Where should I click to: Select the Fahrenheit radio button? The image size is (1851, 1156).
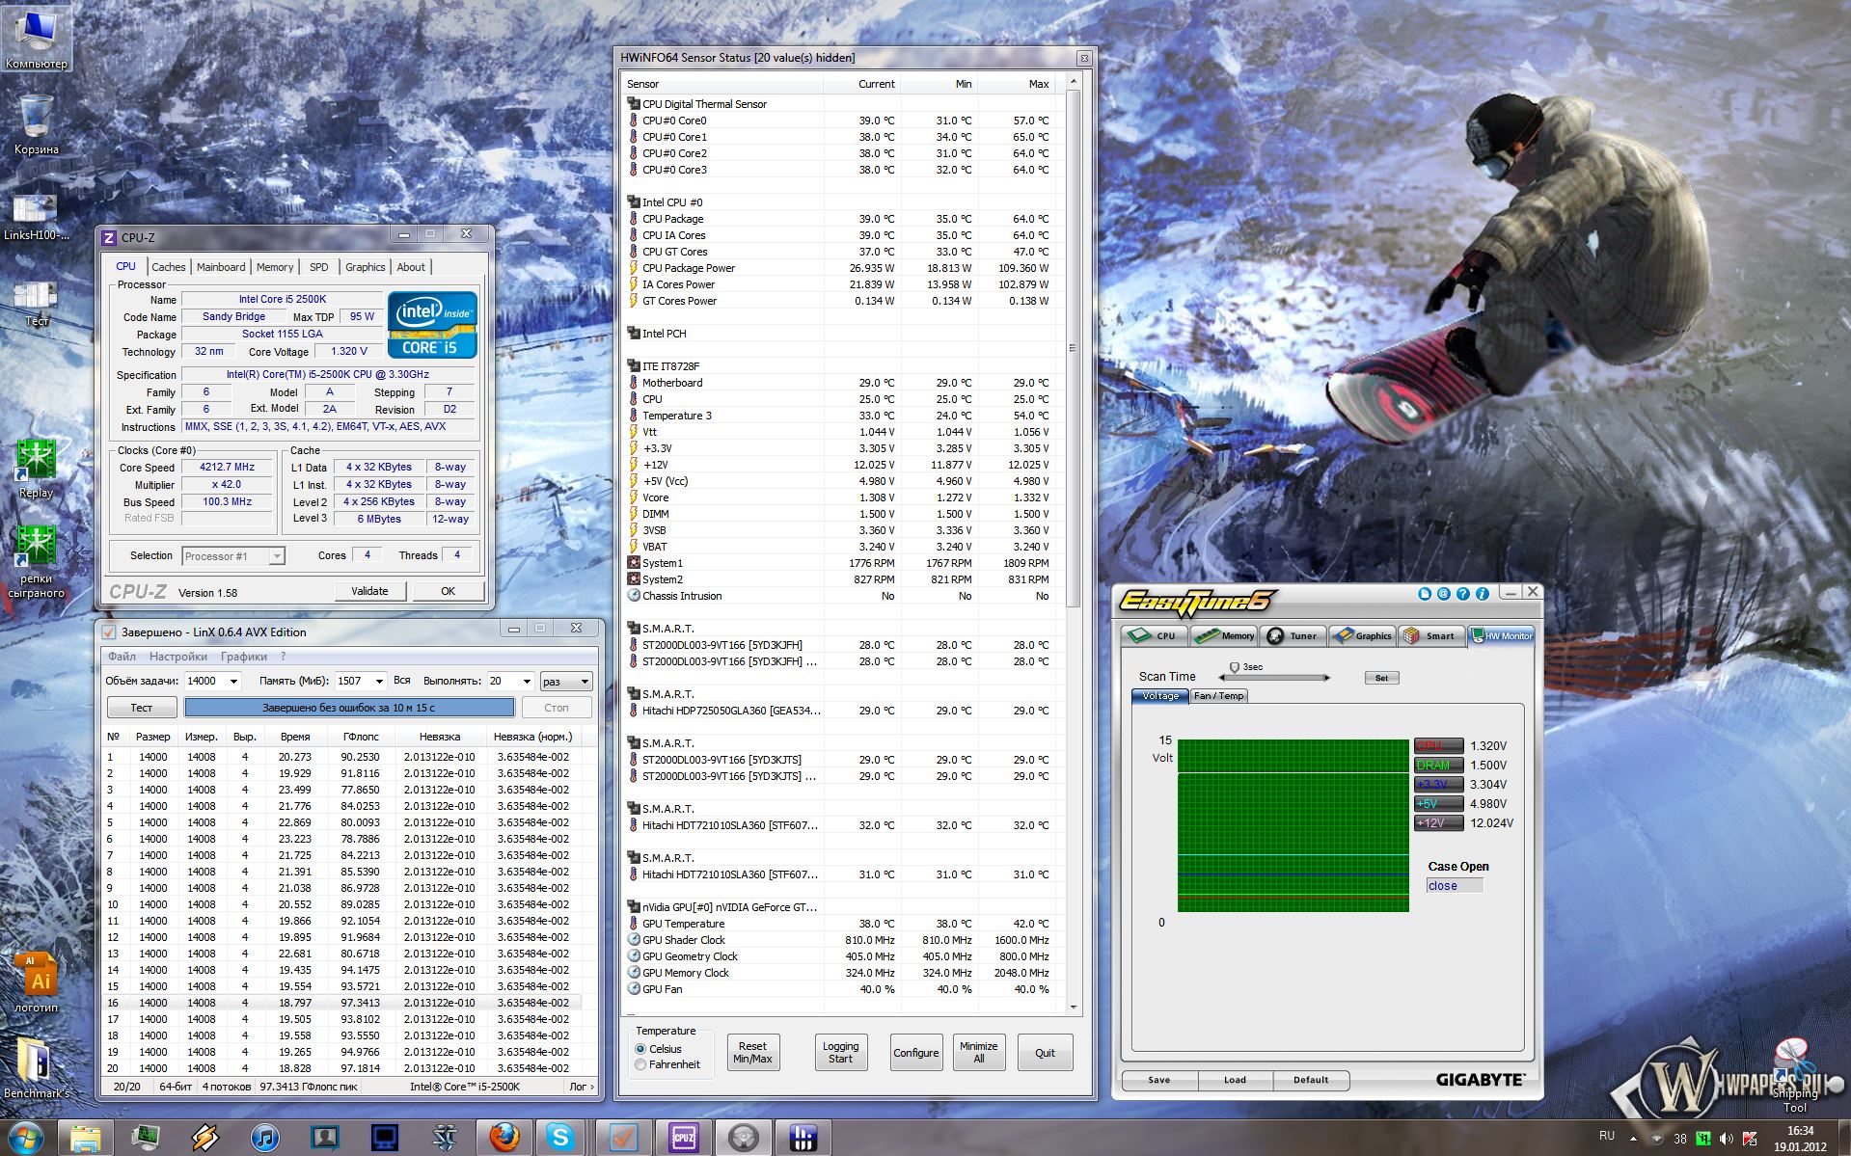(640, 1064)
